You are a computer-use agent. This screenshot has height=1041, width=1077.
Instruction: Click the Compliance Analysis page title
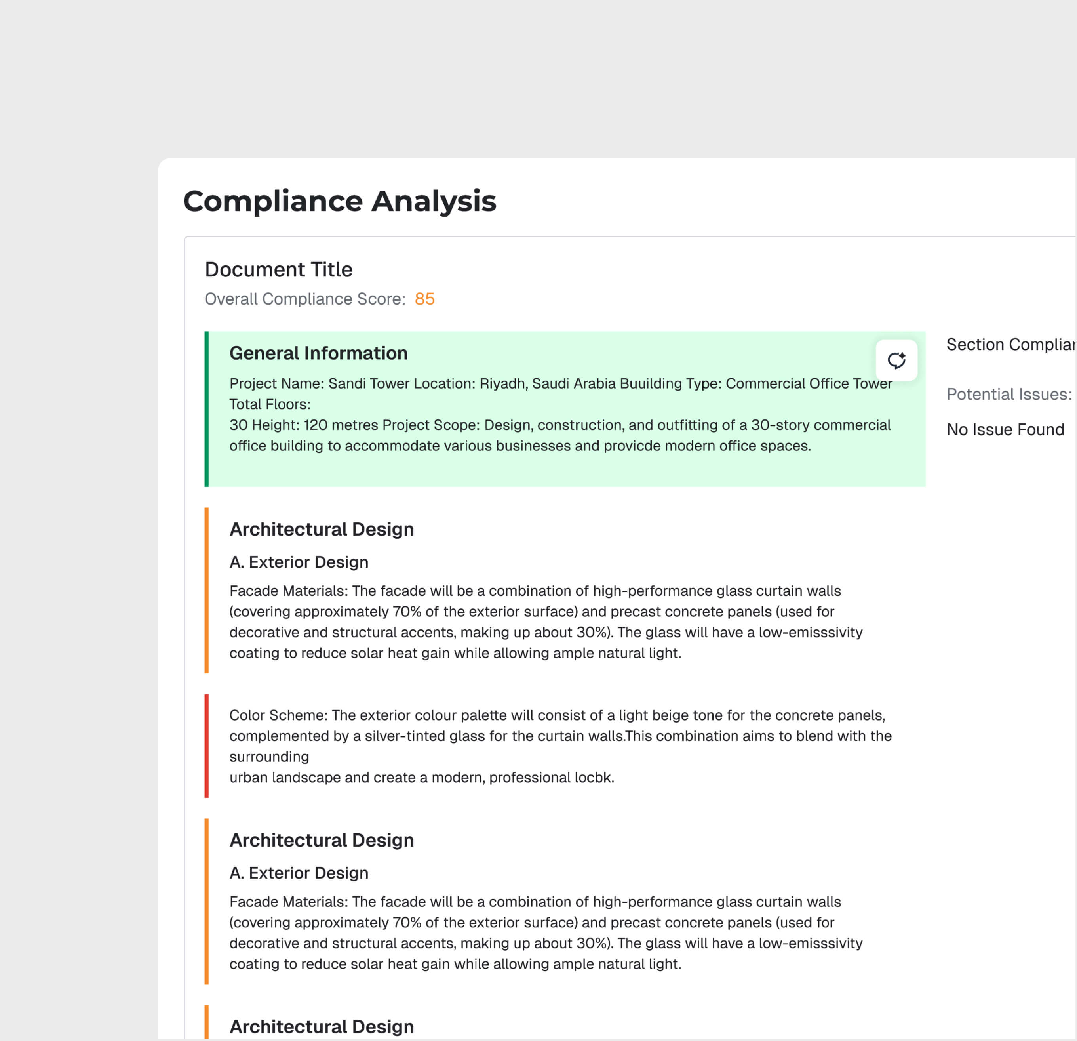(x=340, y=201)
